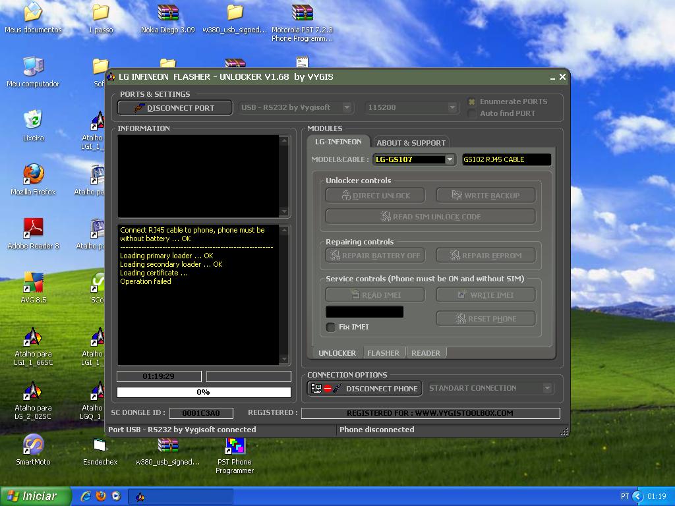Click the PT language indicator in tray
Image resolution: width=675 pixels, height=506 pixels.
625,496
